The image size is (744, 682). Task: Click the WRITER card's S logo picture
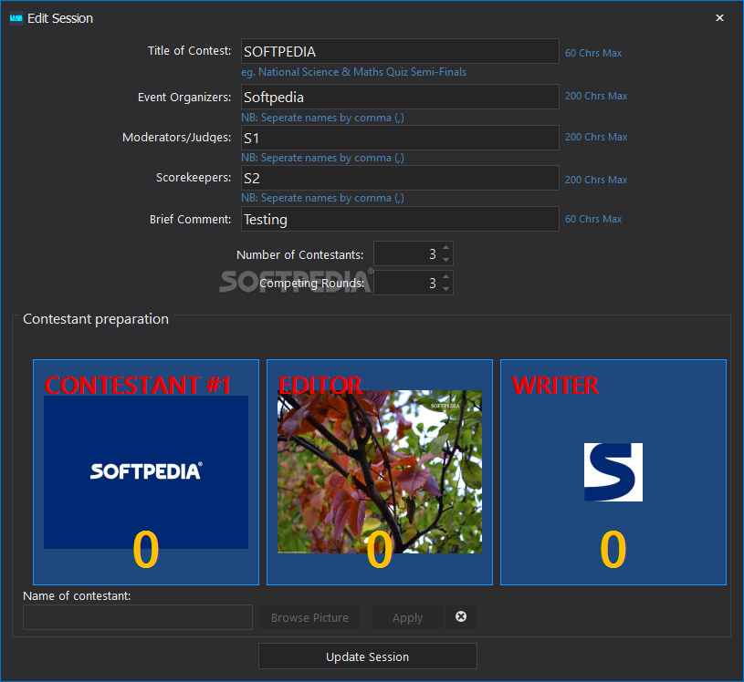613,472
